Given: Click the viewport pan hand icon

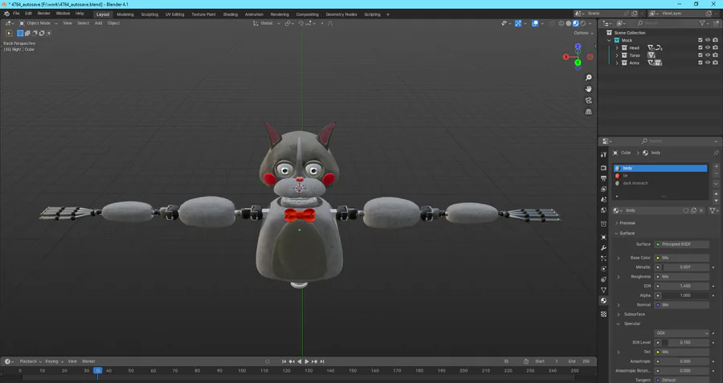Looking at the screenshot, I should click(x=588, y=89).
